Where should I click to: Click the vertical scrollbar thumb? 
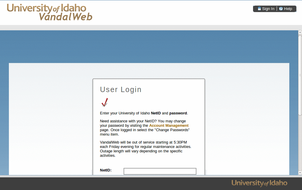pos(300,75)
